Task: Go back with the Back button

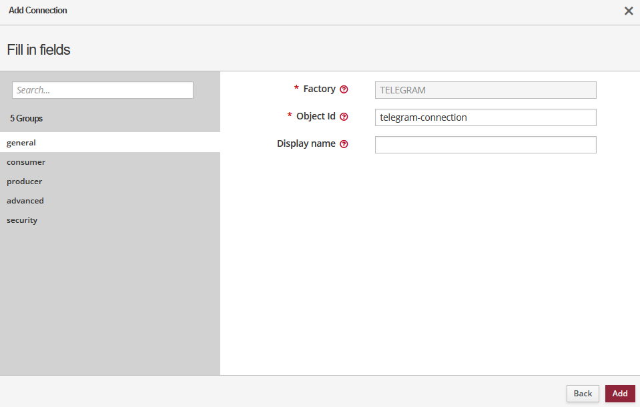Action: click(x=583, y=394)
